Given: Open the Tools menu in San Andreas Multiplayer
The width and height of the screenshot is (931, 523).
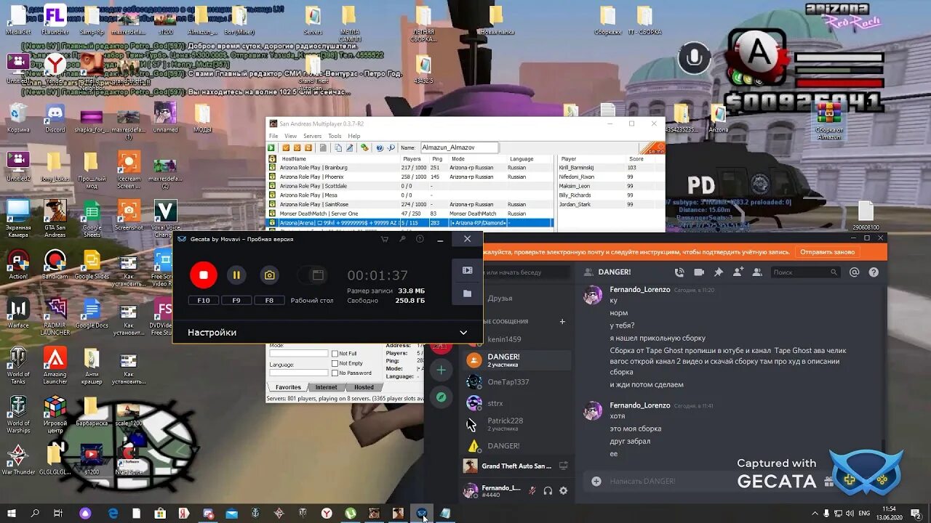Looking at the screenshot, I should click(x=335, y=136).
